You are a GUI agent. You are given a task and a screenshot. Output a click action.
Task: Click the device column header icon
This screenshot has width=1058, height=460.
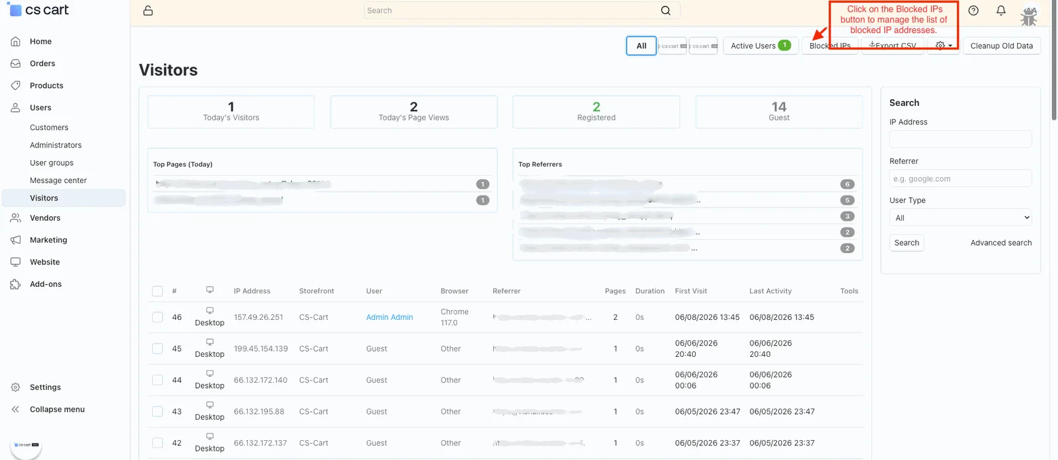point(210,290)
